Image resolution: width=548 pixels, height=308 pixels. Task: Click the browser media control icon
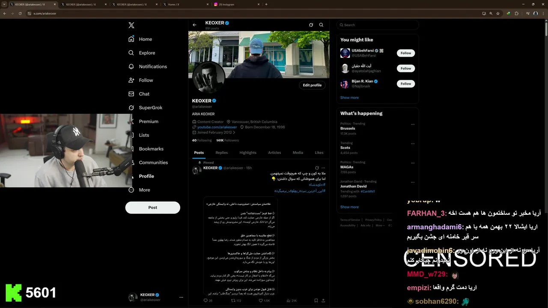[x=528, y=13]
